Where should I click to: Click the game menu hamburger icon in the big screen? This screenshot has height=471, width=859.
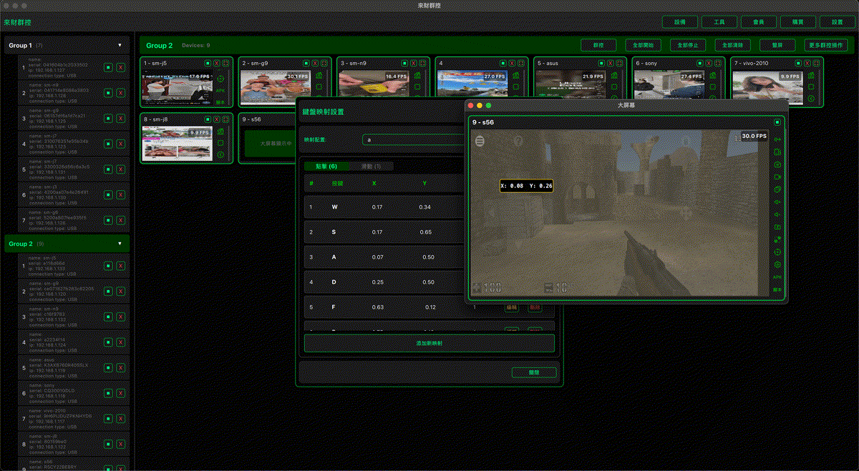click(x=480, y=141)
